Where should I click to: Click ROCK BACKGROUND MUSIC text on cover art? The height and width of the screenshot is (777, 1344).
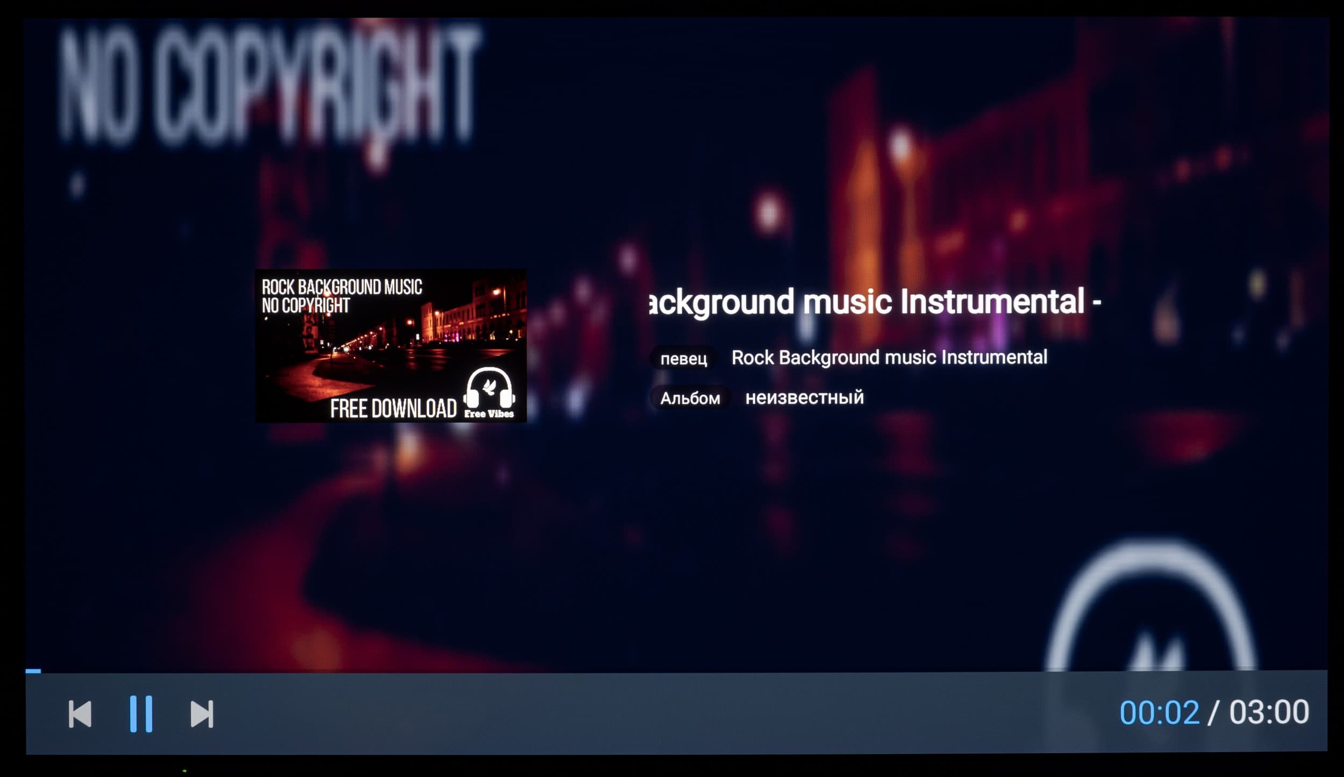[342, 287]
